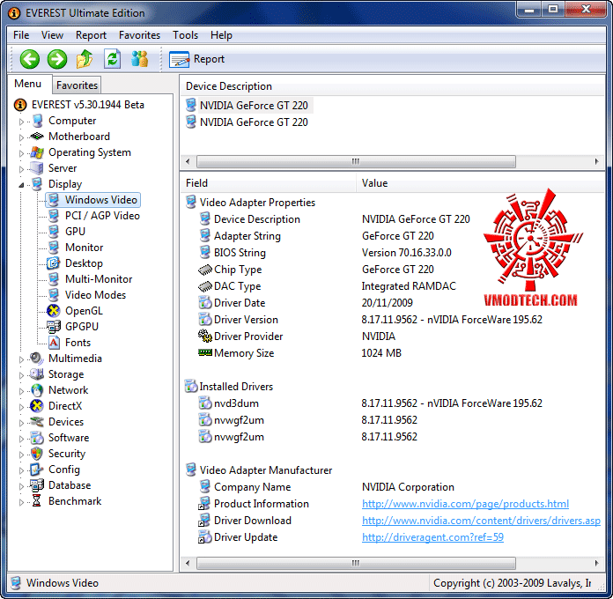Click the right arrow of bottom scrollbar
Screen dimensions: 613x599
596,563
